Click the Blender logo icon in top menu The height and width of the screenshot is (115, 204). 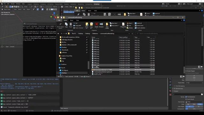2,4
